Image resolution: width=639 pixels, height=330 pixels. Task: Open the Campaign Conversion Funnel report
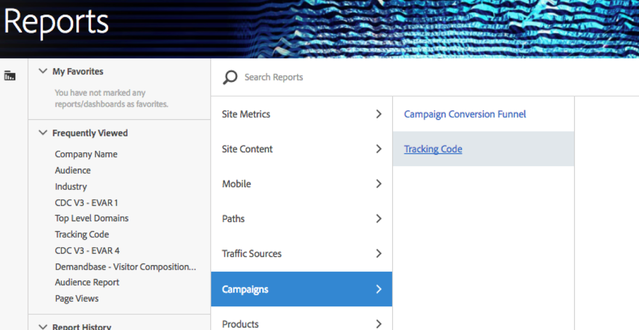click(465, 114)
